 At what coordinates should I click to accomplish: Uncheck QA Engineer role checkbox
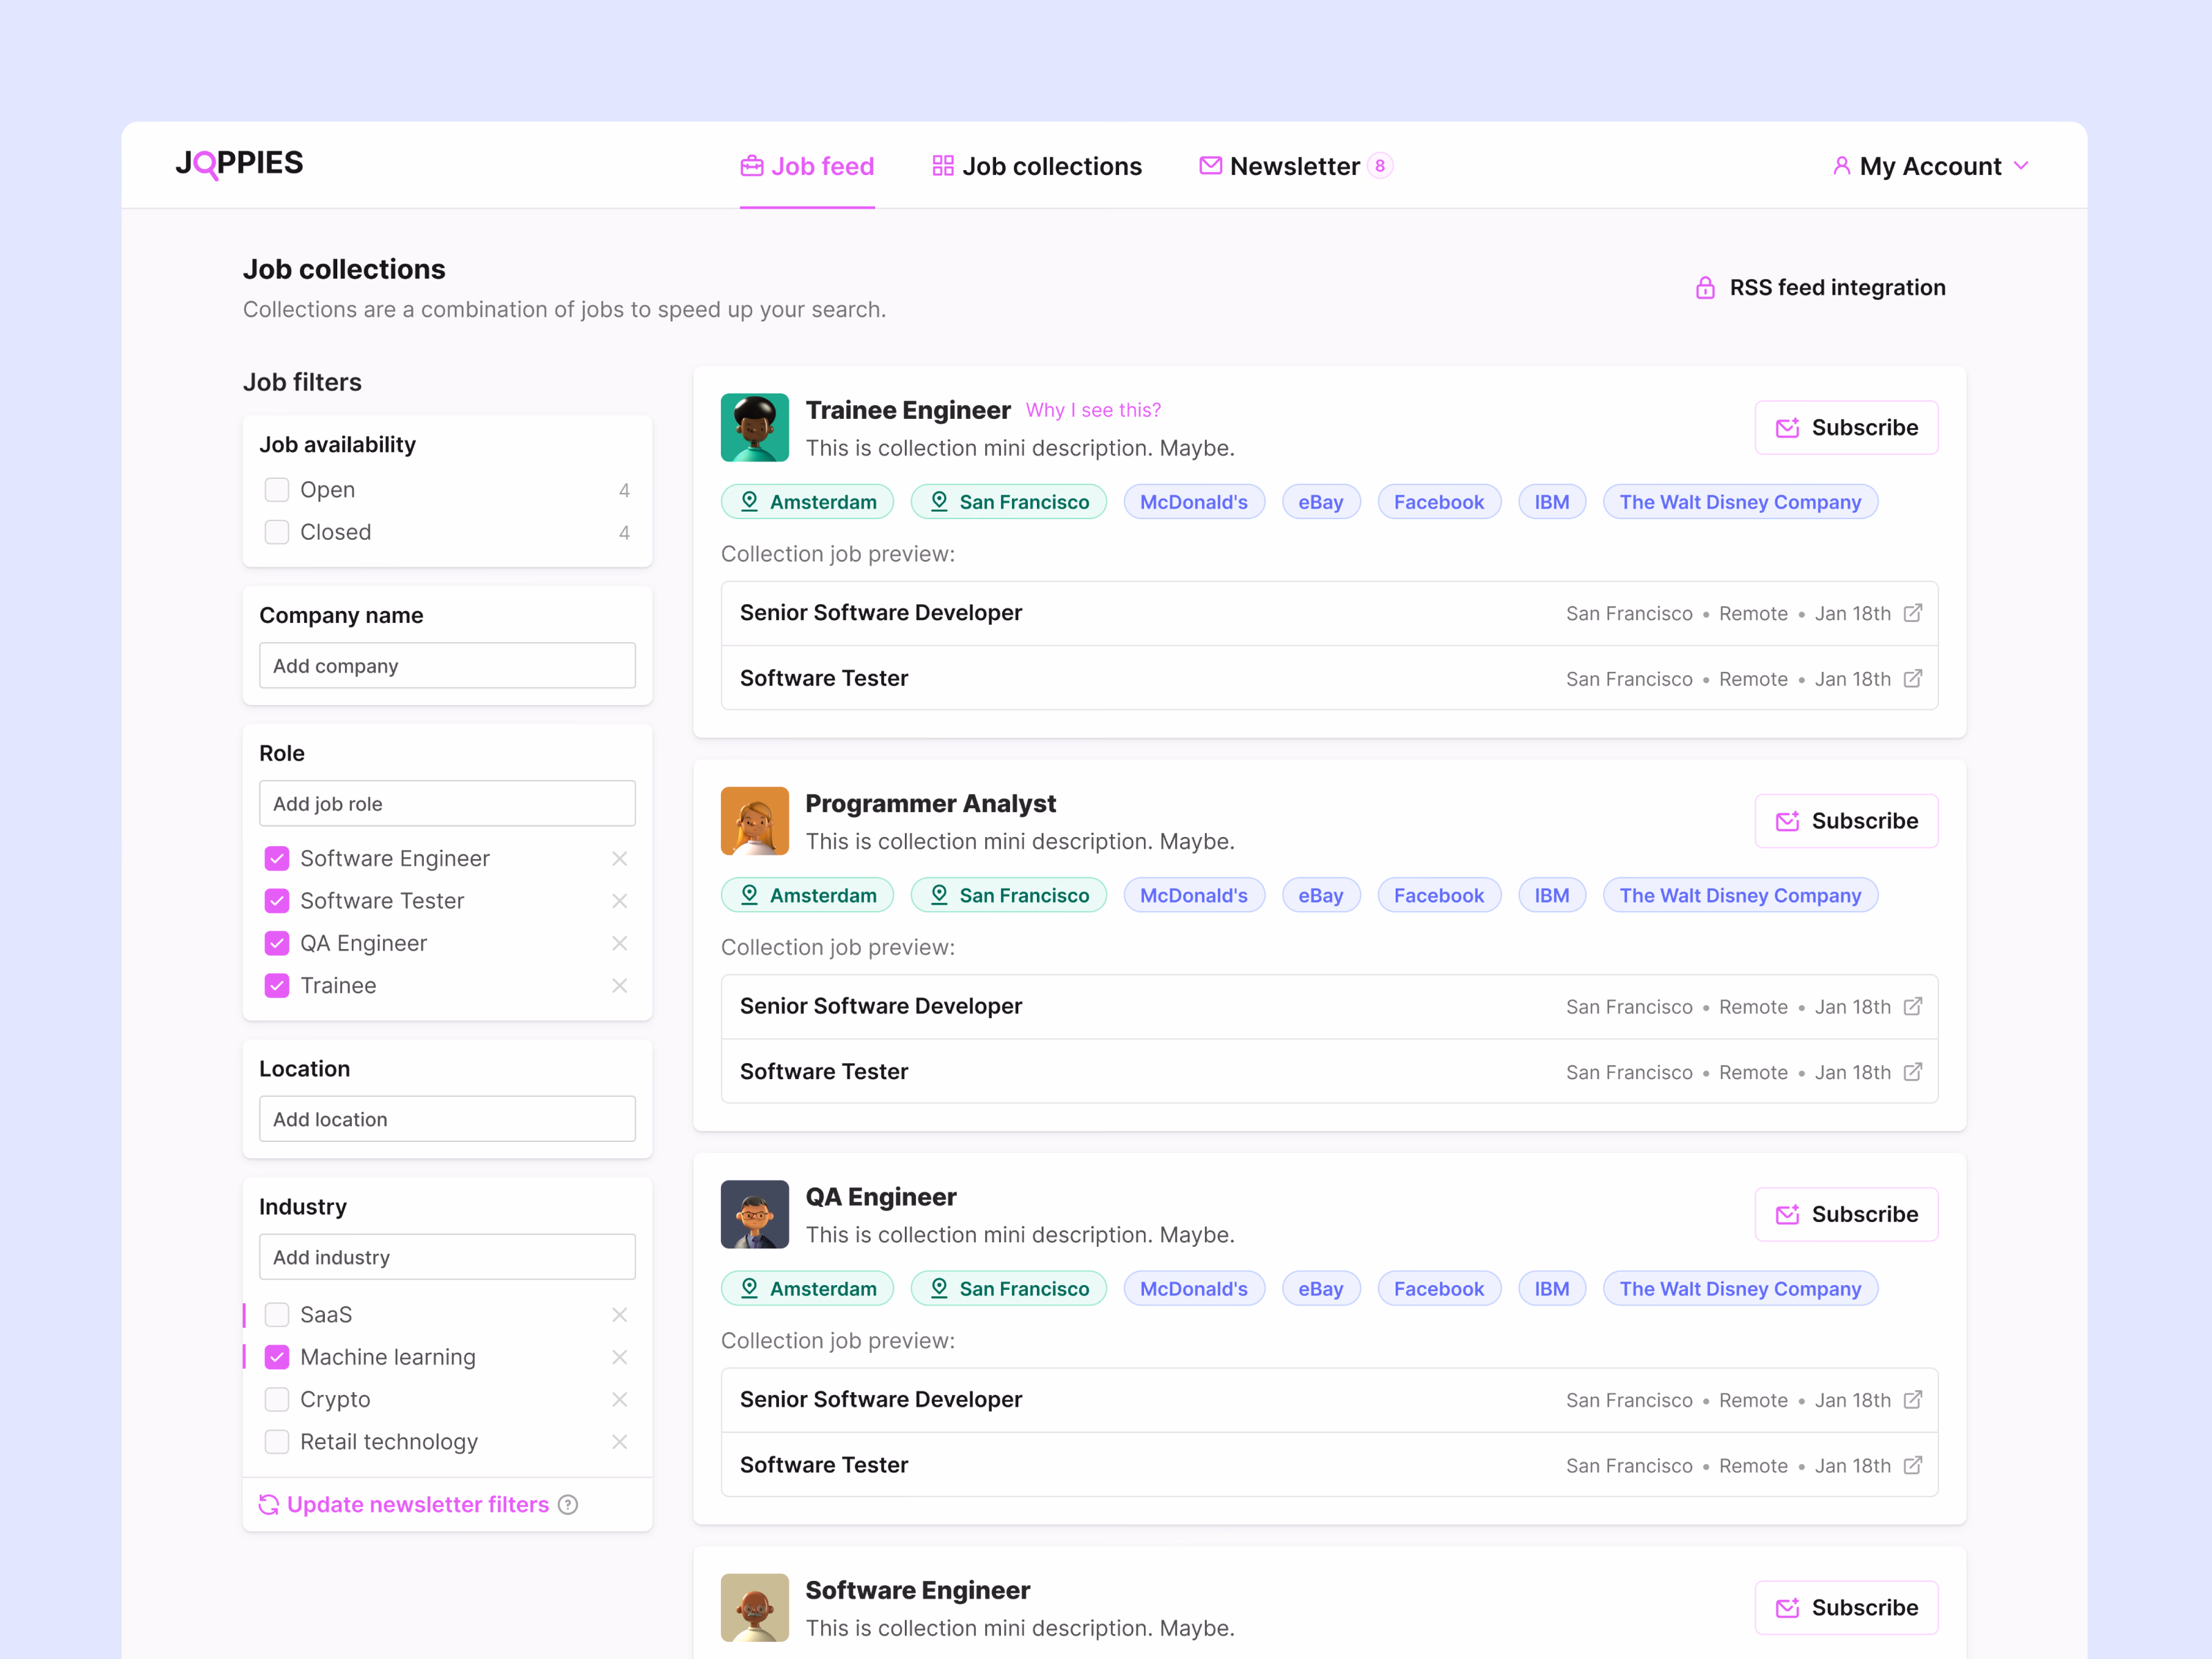click(x=277, y=943)
